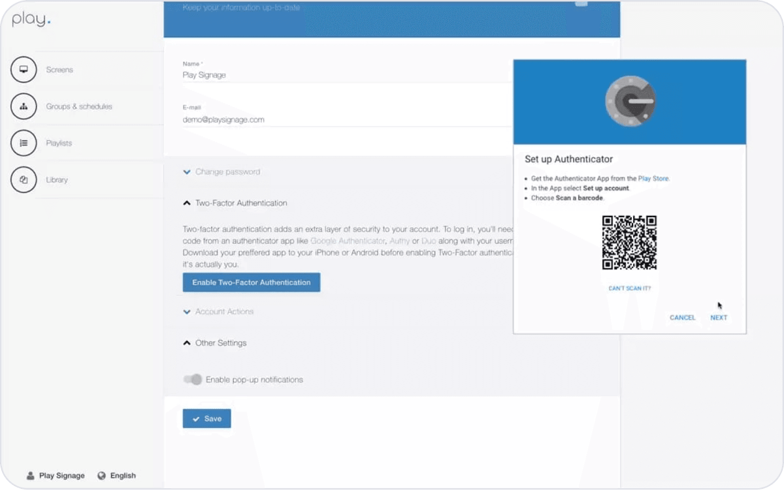Click Enable Two-Factor Authentication button

[x=252, y=283]
